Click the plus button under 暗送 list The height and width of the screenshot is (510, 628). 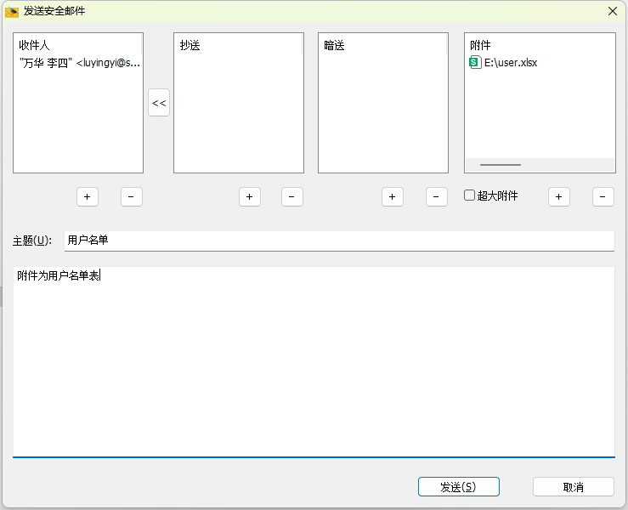(x=392, y=197)
